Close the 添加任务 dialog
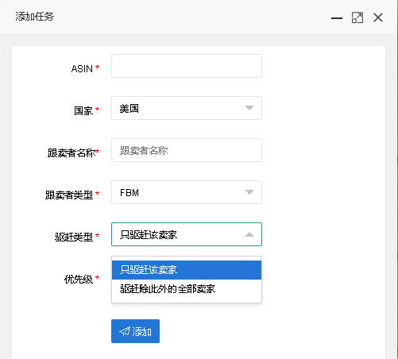This screenshot has height=359, width=398. (x=378, y=17)
